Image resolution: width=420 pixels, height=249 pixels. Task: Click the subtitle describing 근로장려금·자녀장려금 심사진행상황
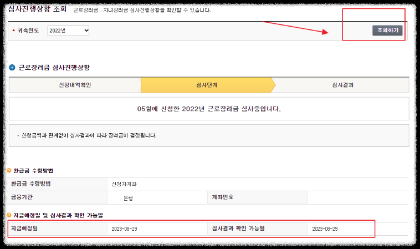point(142,10)
